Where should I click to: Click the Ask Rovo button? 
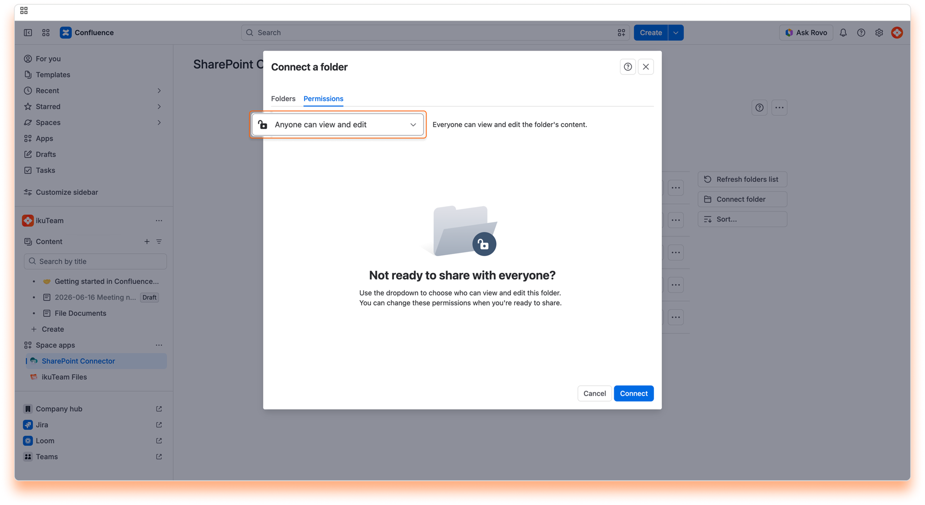(x=806, y=33)
